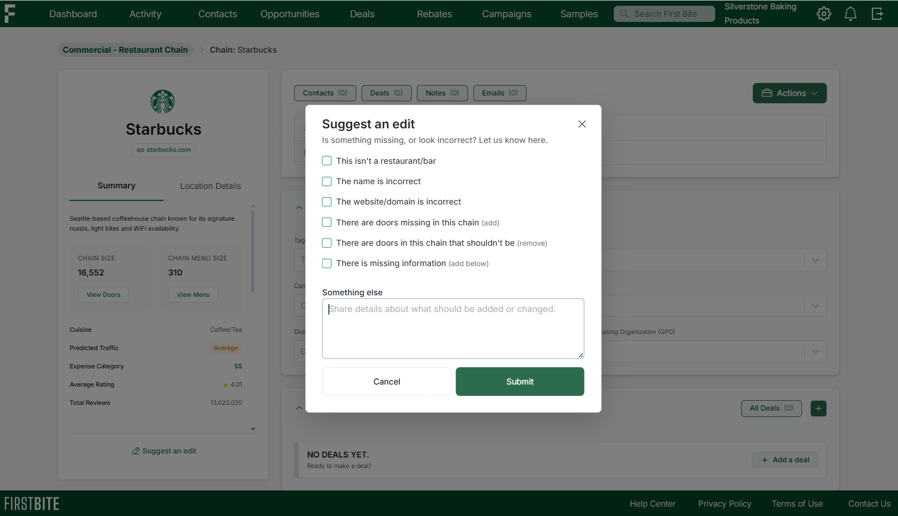Close the Suggest an edit dialog
This screenshot has height=516, width=898.
[582, 124]
